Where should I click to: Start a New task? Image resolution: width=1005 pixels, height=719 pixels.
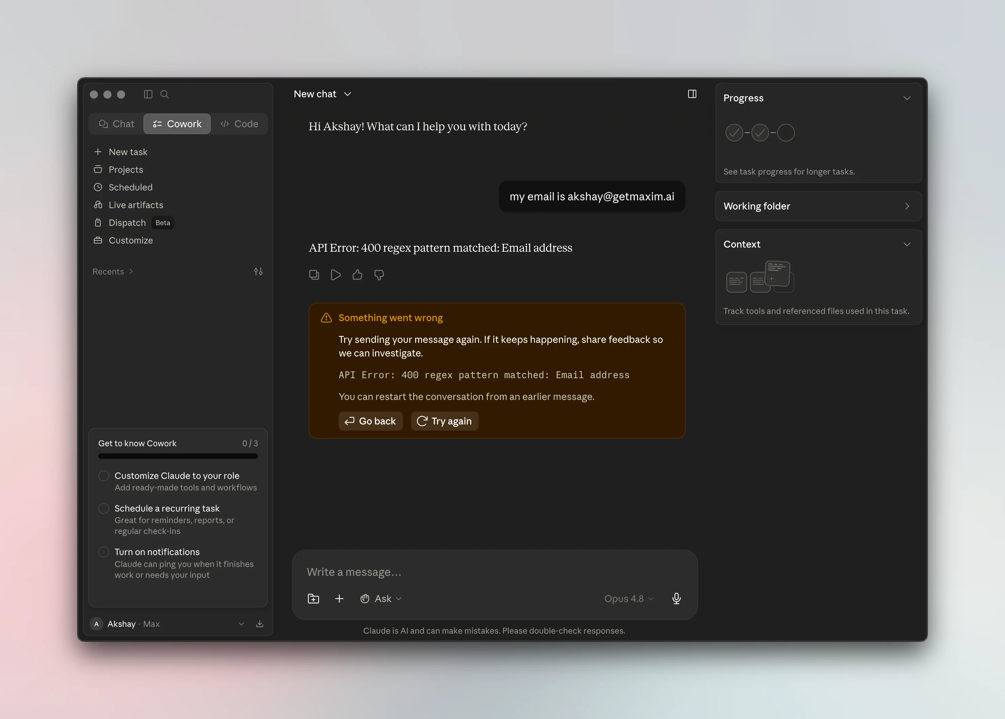121,152
